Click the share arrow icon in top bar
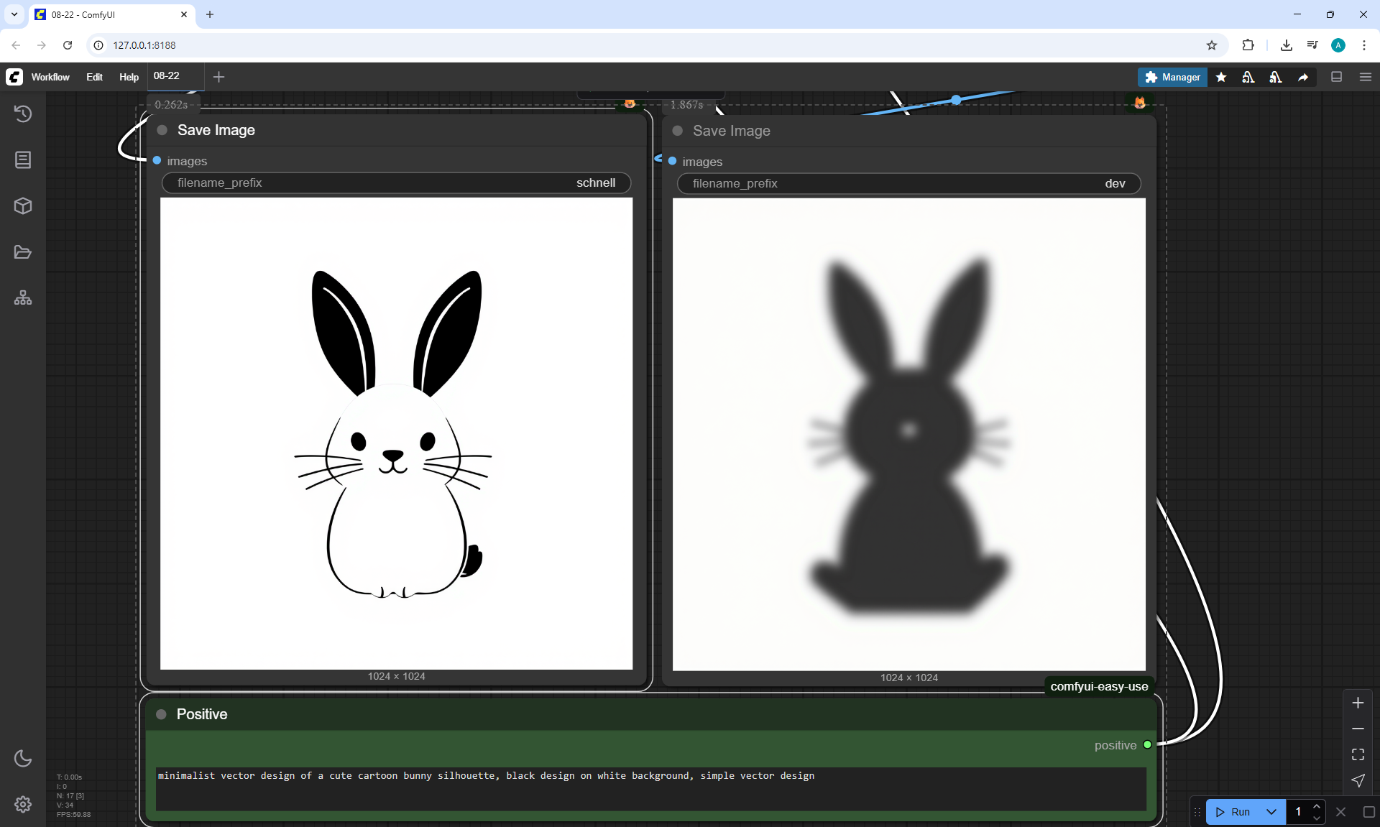 coord(1303,77)
